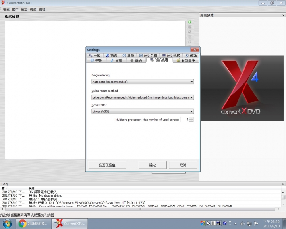Click the ConvertXtoDVD logo preview image
The width and height of the screenshot is (286, 229).
(242, 88)
